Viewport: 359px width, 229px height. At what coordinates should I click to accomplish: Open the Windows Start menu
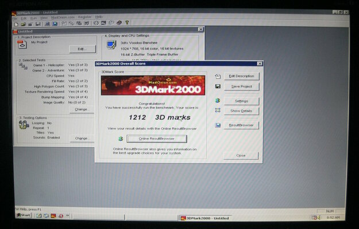click(x=24, y=216)
